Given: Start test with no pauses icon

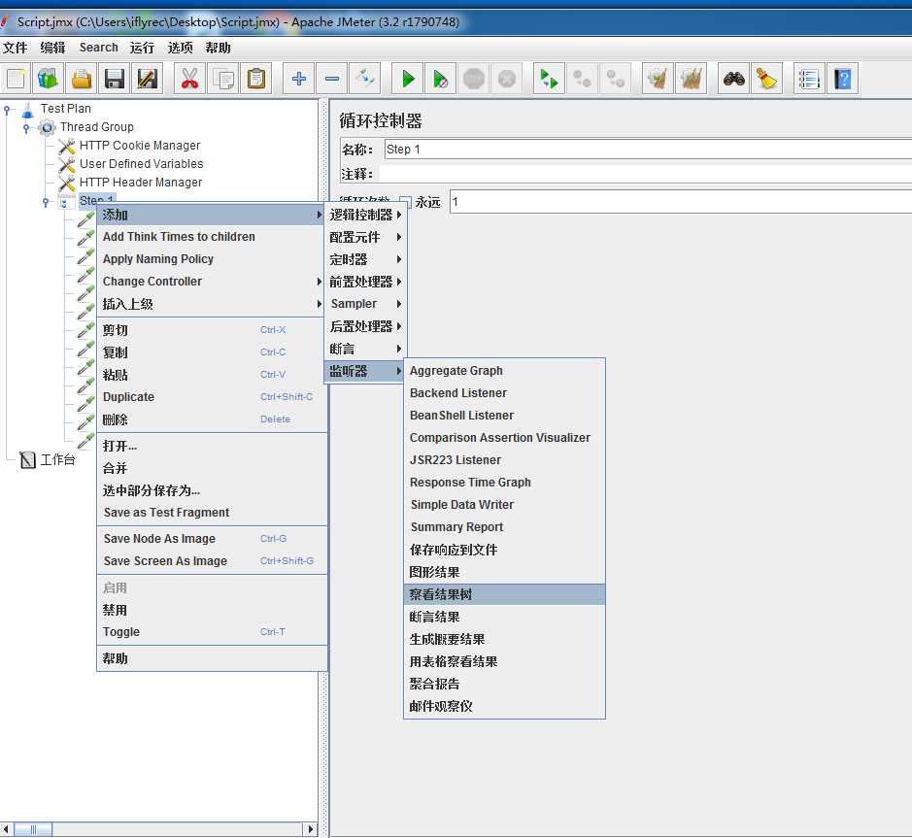Looking at the screenshot, I should 441,79.
